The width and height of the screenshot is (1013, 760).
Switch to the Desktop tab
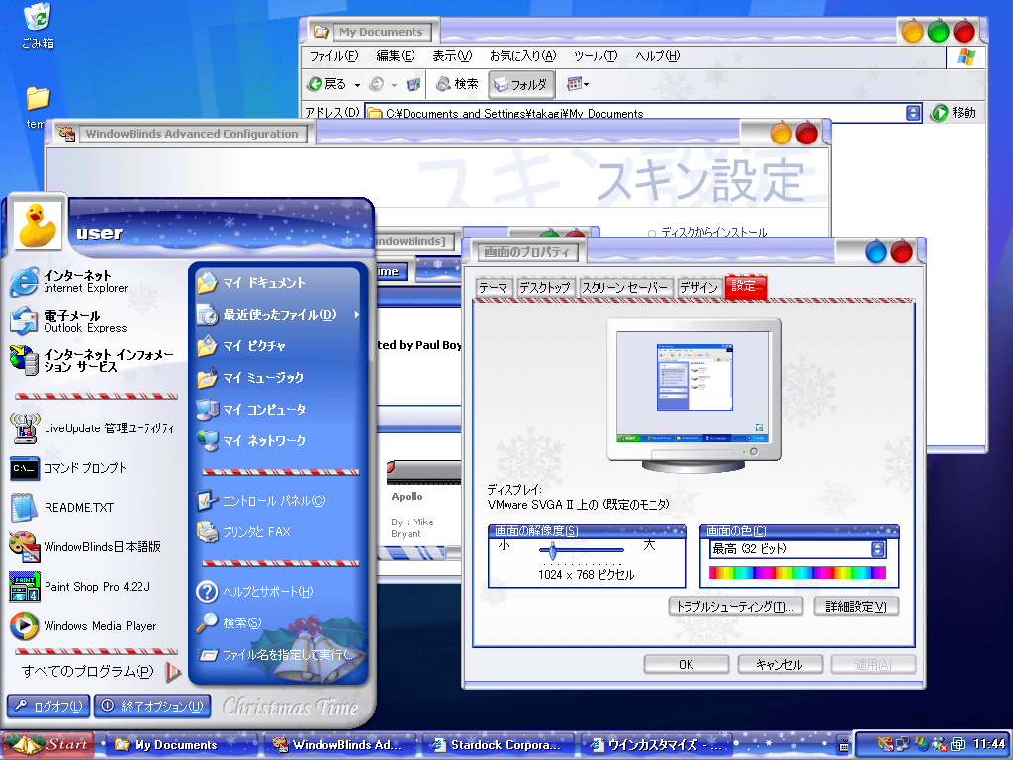[545, 287]
